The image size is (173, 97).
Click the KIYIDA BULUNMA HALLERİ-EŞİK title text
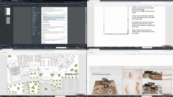point(101,74)
